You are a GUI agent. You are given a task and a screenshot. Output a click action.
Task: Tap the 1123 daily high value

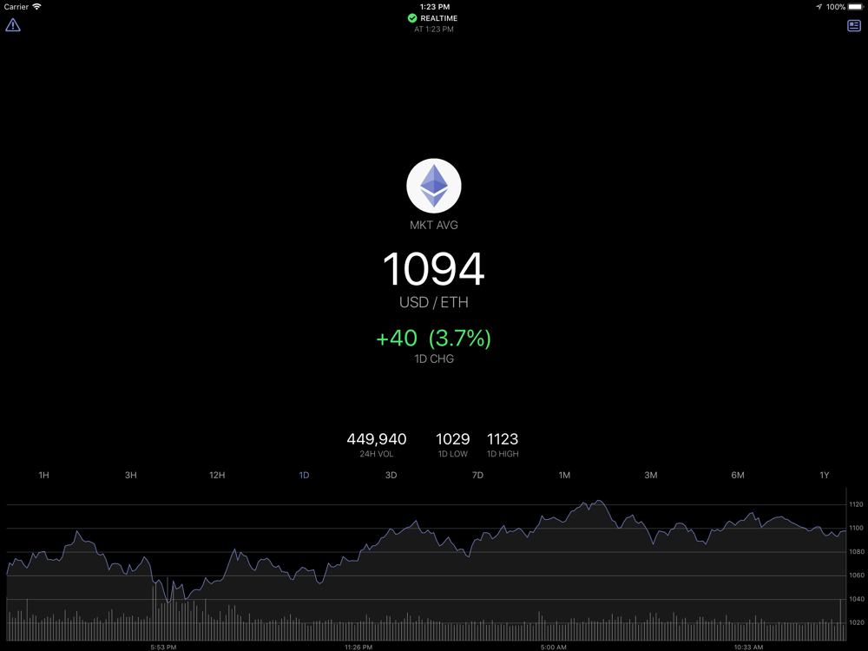pyautogui.click(x=503, y=439)
